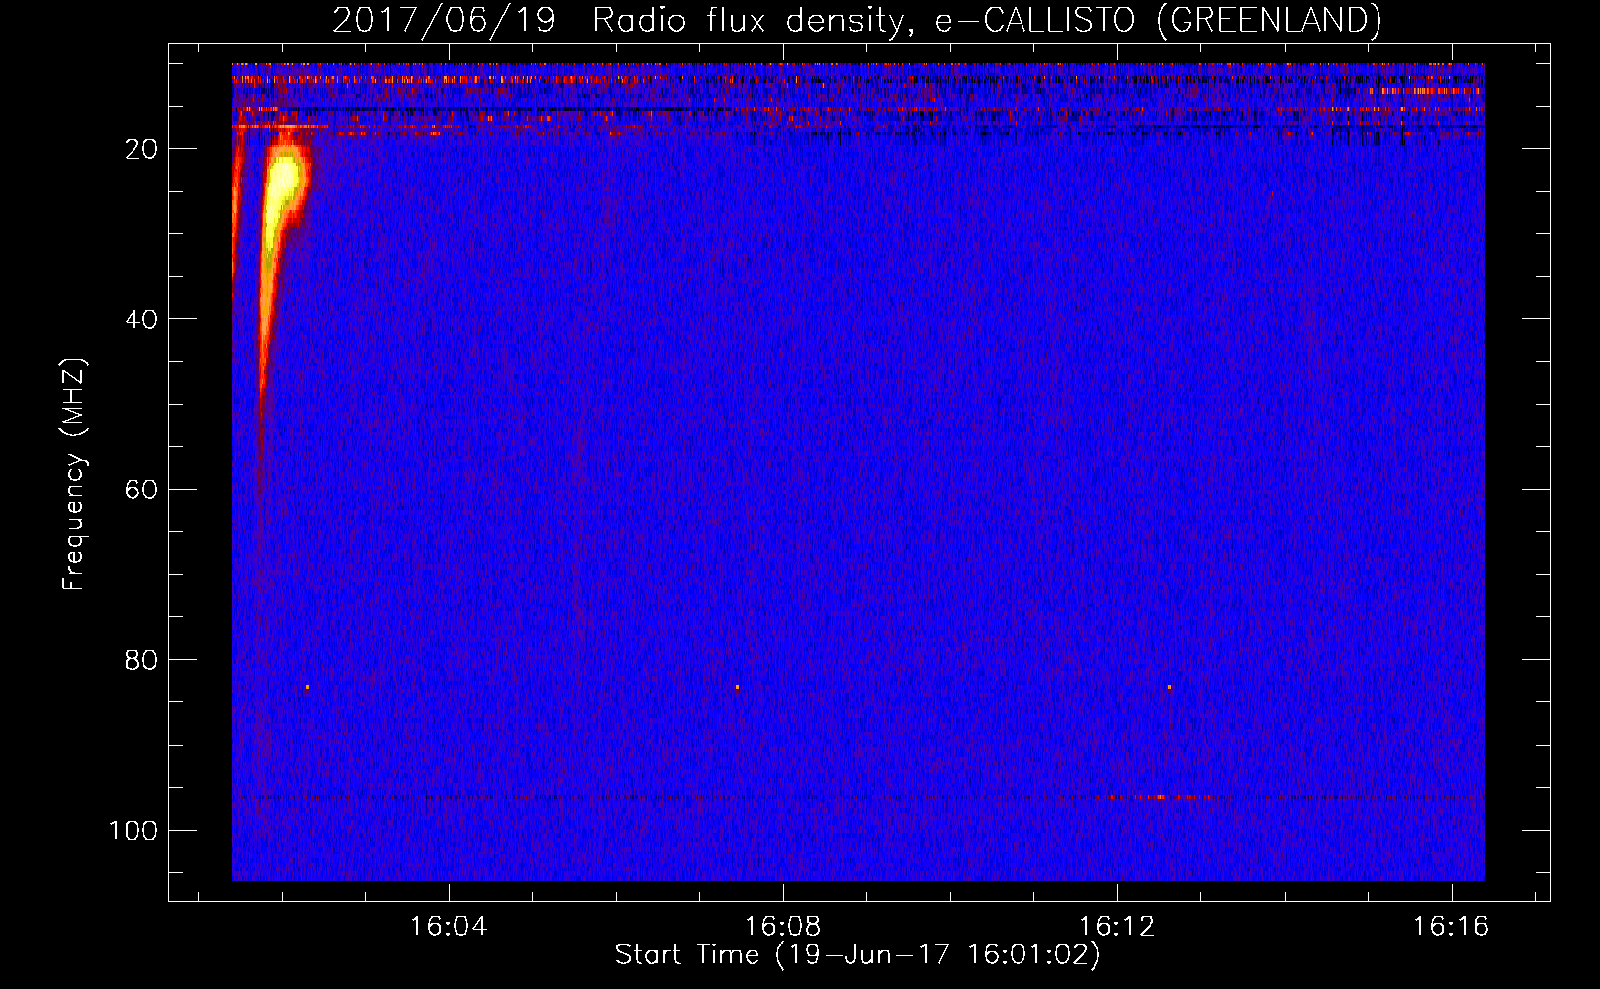Click the 'Frequency (MHZ)' y-axis label
The height and width of the screenshot is (989, 1600).
[74, 475]
